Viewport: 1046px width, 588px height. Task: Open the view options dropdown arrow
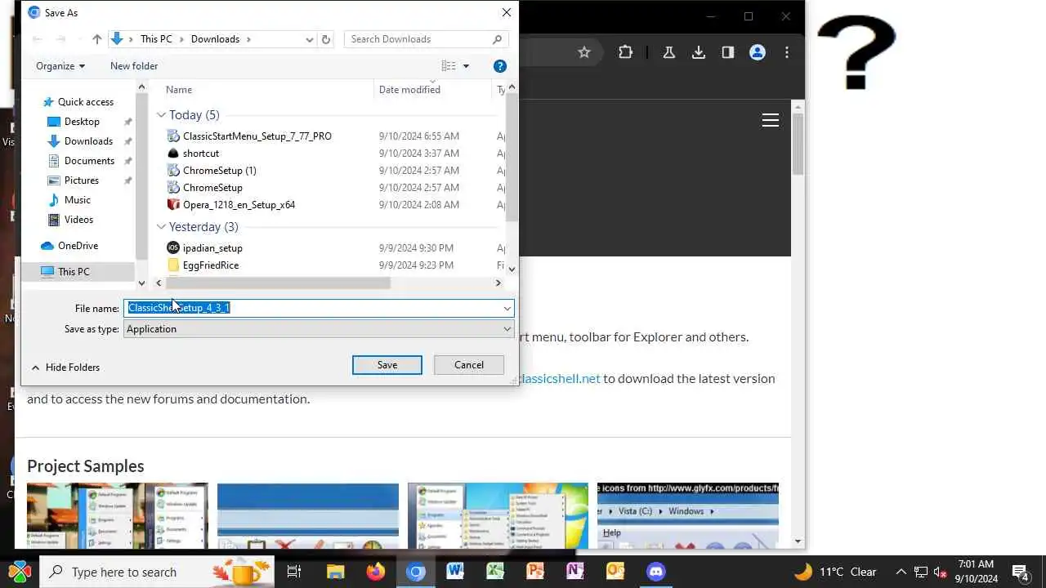click(x=466, y=66)
